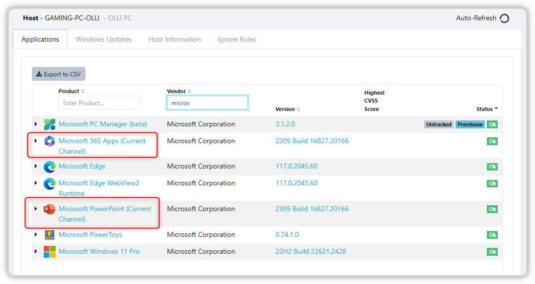Click Microsoft Corporation in PowerToys row
Screen dimensions: 535x284
click(x=201, y=234)
